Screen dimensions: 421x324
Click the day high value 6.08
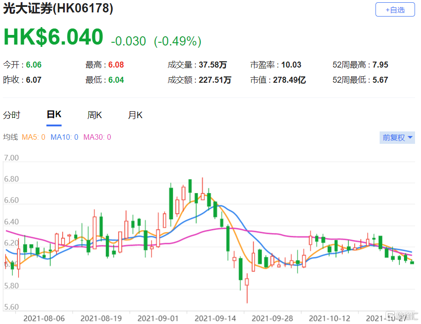click(x=116, y=65)
